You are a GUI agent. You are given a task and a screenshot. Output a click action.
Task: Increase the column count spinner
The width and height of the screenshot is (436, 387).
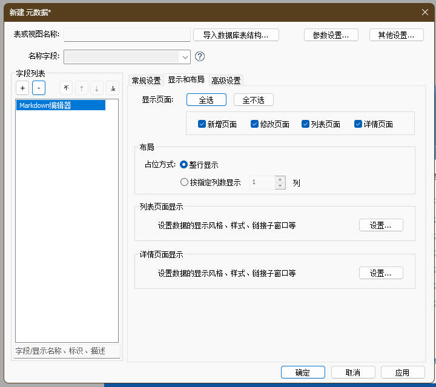pos(280,179)
